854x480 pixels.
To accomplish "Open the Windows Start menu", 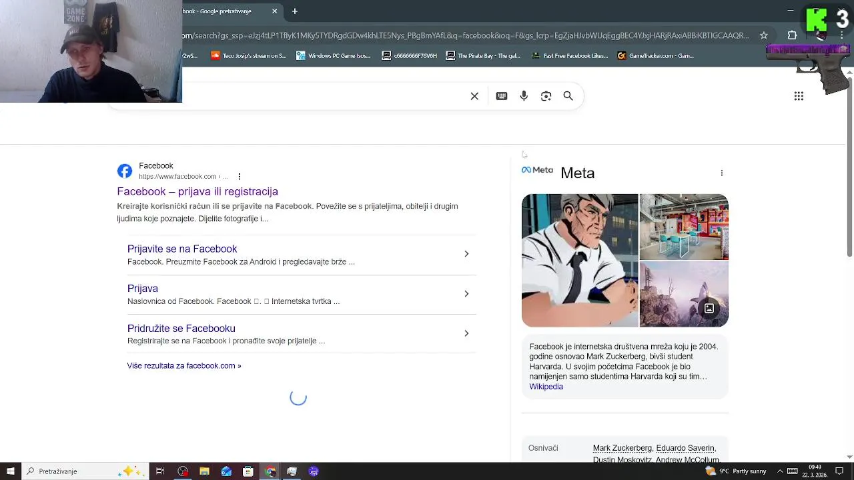I will [10, 471].
